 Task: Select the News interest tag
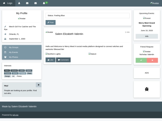coord(7,71)
